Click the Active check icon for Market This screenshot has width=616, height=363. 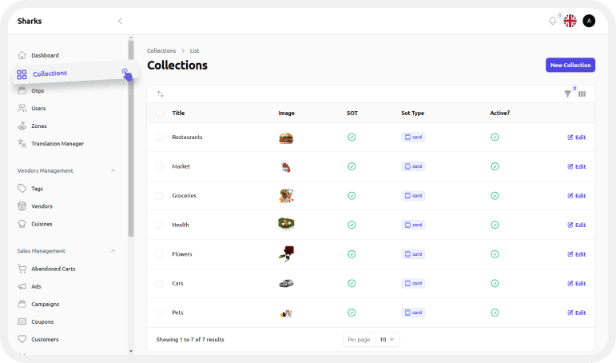(x=495, y=166)
